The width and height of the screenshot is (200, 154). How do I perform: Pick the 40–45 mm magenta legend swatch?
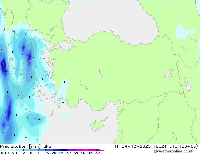(x=85, y=150)
